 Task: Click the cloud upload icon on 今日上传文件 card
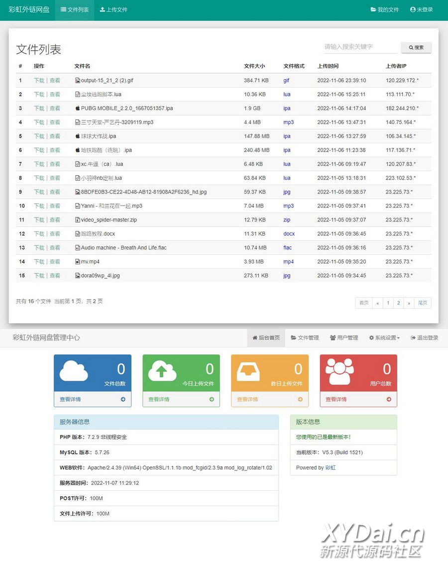(x=162, y=370)
